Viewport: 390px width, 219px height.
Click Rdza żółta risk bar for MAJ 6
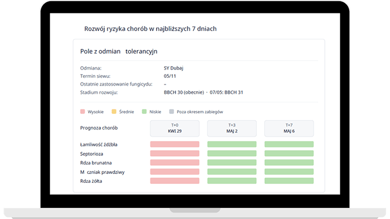(289, 181)
